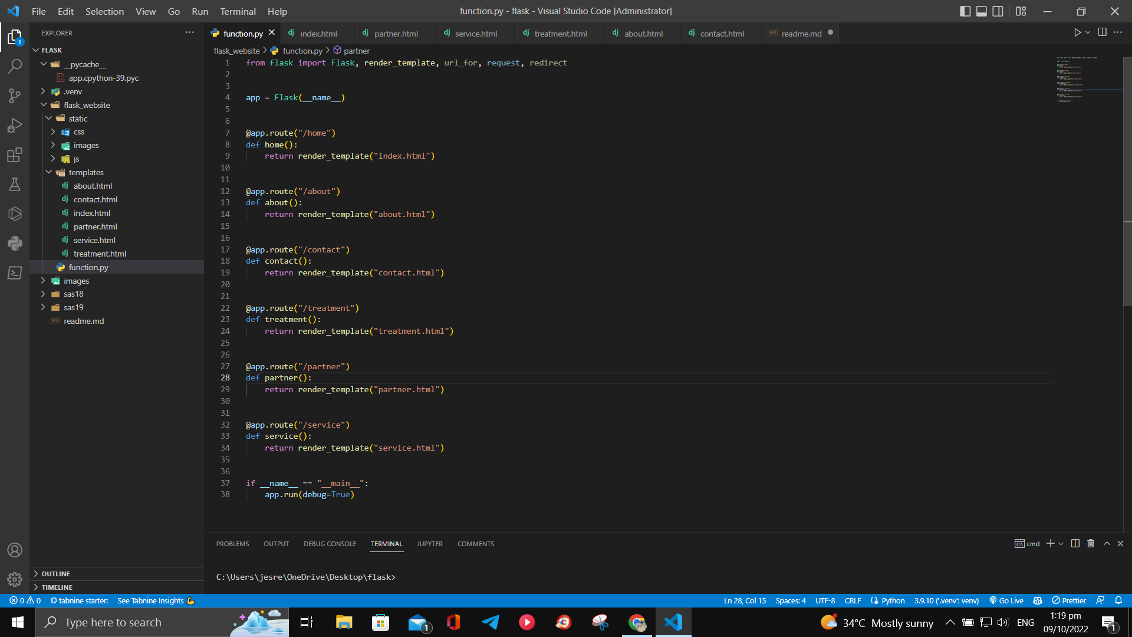Image resolution: width=1132 pixels, height=637 pixels.
Task: Click Go Live in the status bar
Action: coord(1006,600)
